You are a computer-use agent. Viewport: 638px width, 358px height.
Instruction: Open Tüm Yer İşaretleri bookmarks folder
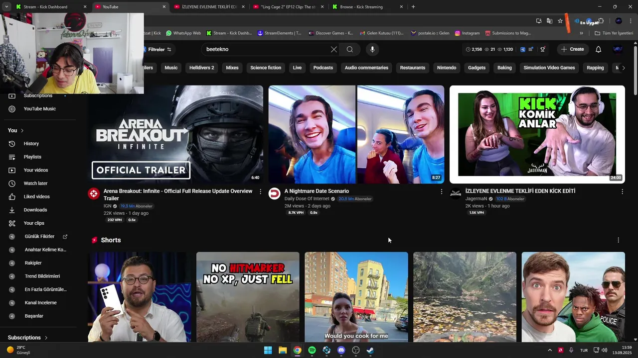pos(614,33)
